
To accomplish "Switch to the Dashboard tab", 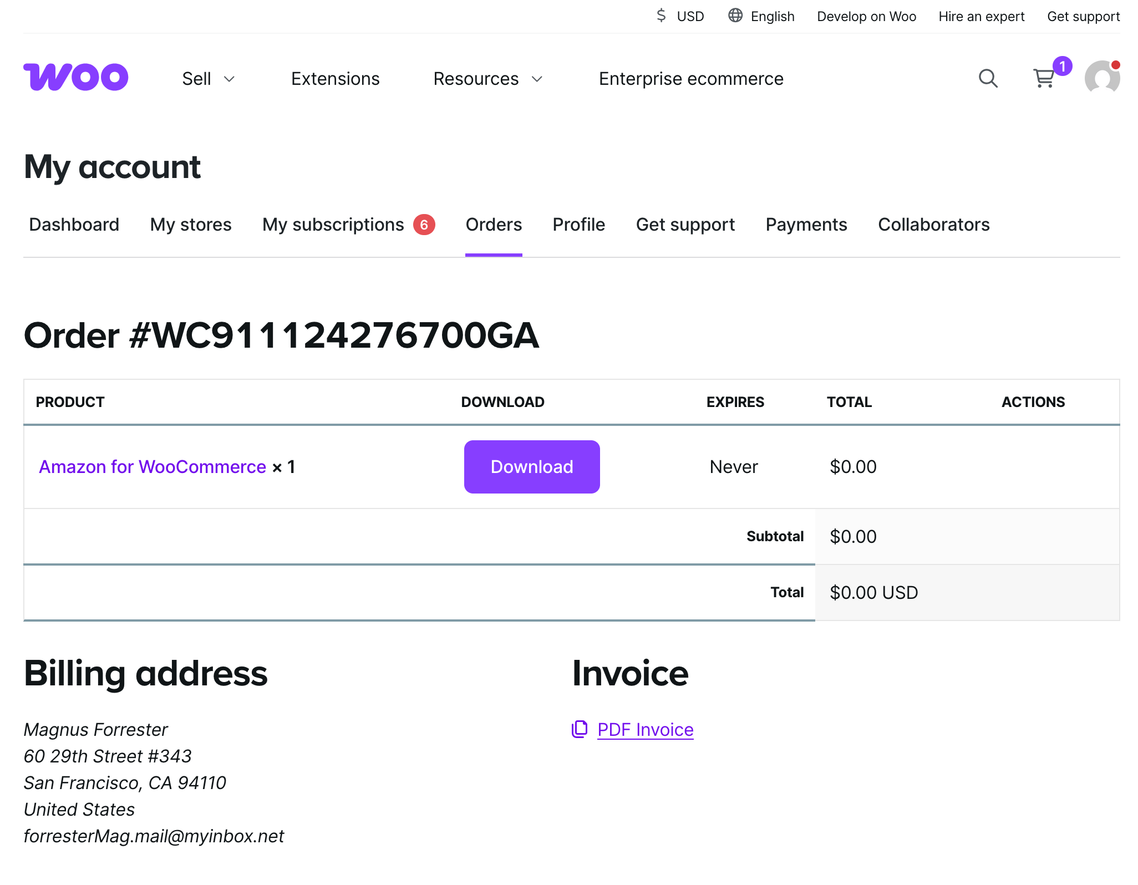I will pos(74,225).
